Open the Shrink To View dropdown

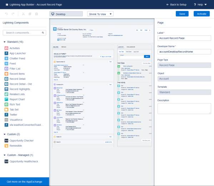click(100, 14)
